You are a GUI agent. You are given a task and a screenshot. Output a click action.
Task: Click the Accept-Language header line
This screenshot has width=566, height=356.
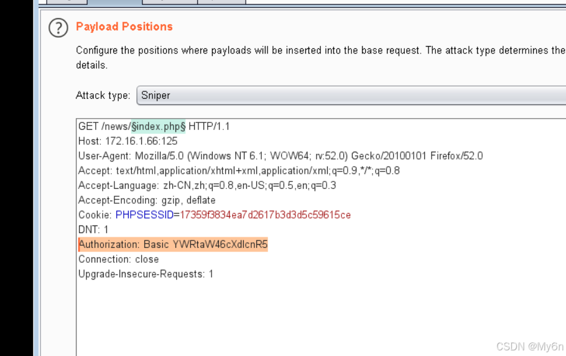[207, 185]
